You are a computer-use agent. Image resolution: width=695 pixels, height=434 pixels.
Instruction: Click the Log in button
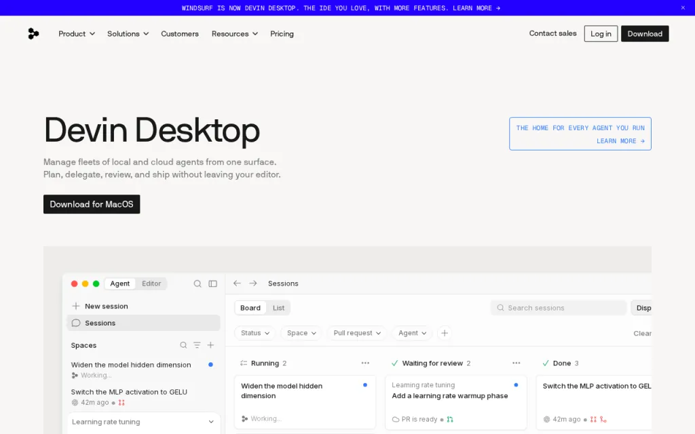tap(601, 34)
